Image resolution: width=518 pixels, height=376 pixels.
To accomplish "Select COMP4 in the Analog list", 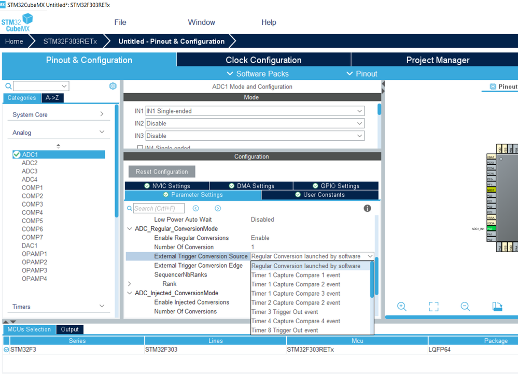I will (x=32, y=212).
